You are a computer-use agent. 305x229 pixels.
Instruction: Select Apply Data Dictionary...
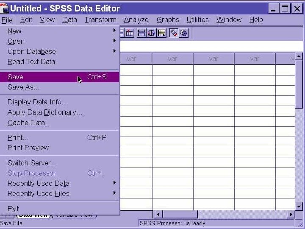click(60, 112)
